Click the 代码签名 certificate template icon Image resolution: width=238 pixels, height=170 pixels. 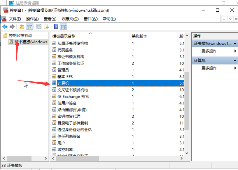tap(54, 50)
